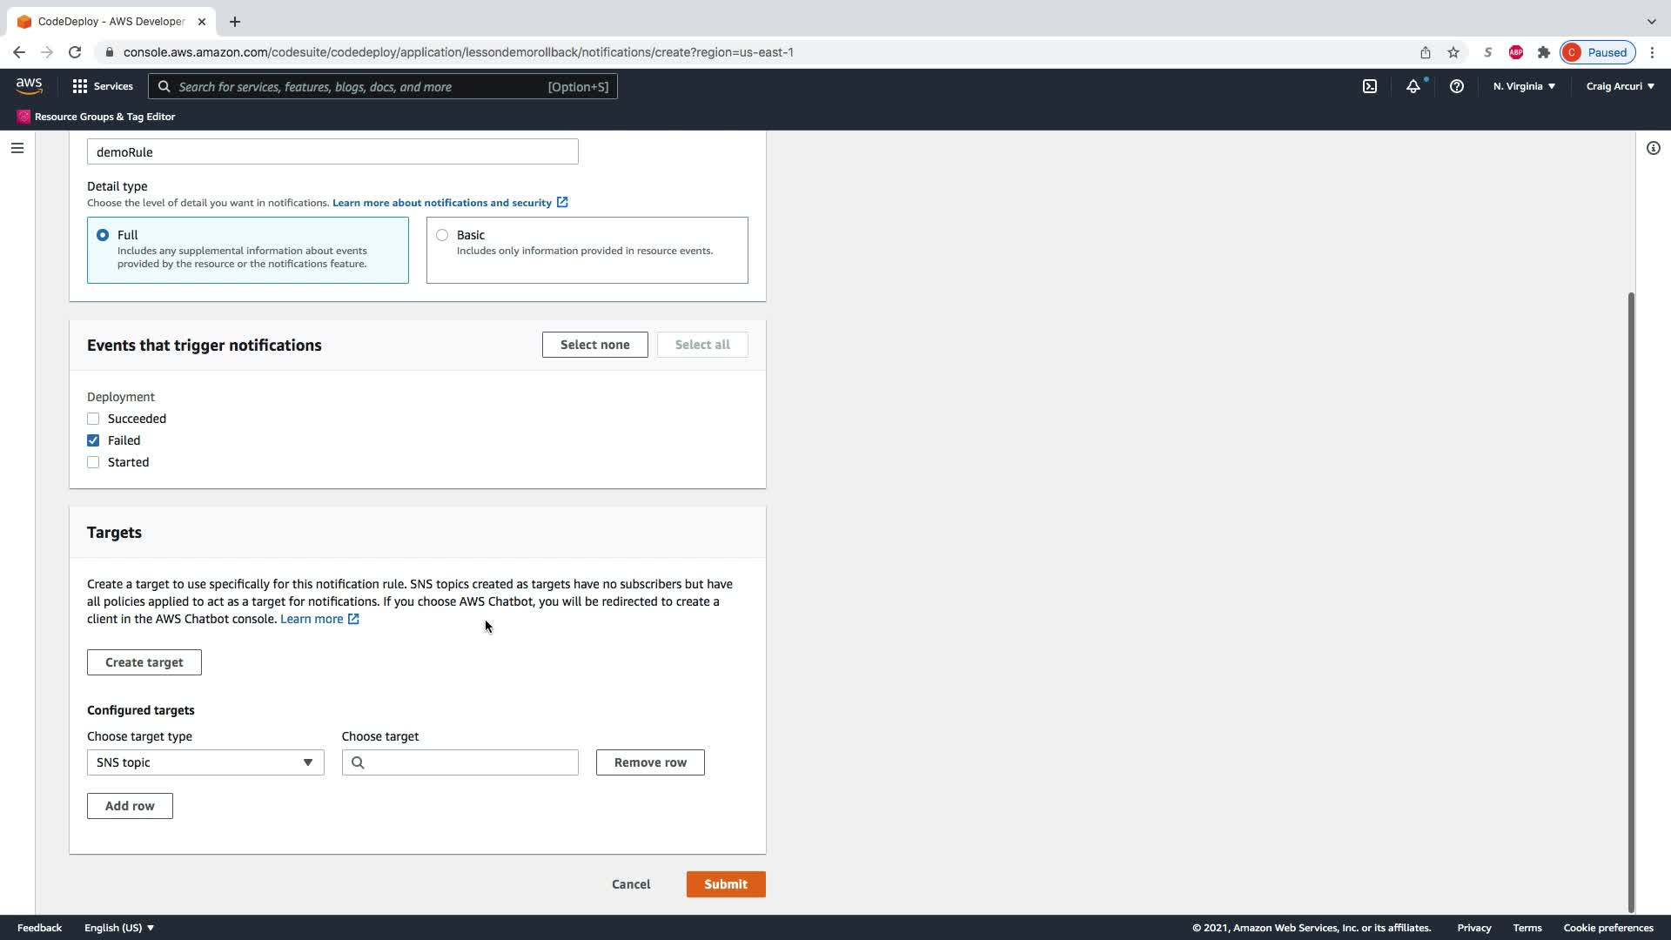The image size is (1671, 940).
Task: Open AWS CloudShell icon
Action: click(1370, 86)
